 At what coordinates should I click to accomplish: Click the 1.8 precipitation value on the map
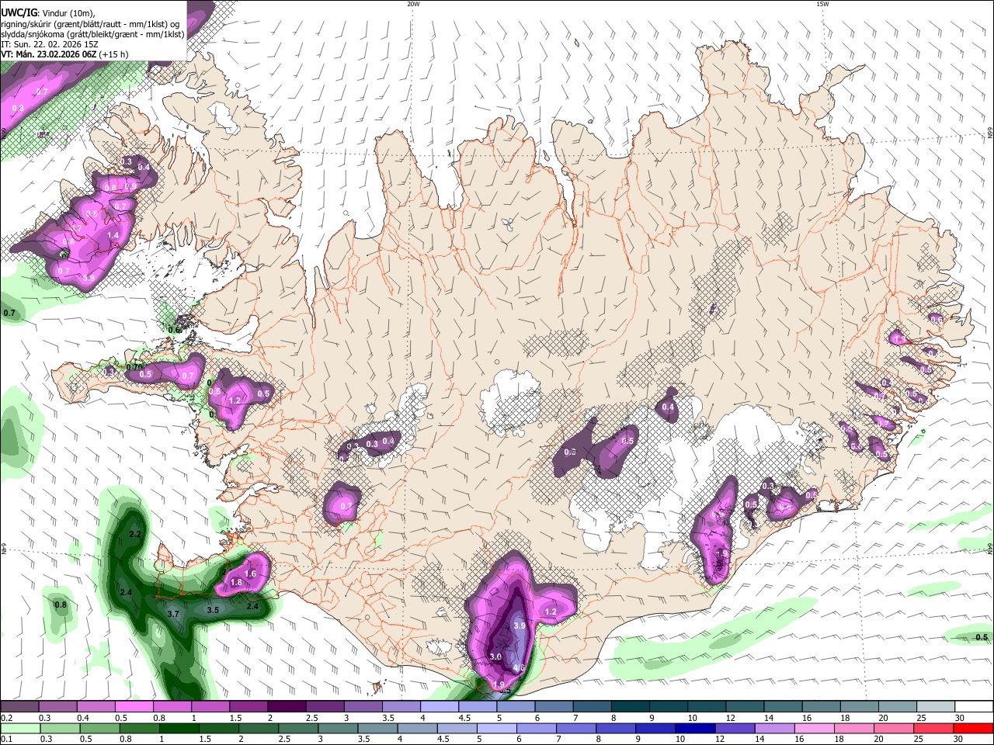[x=237, y=583]
